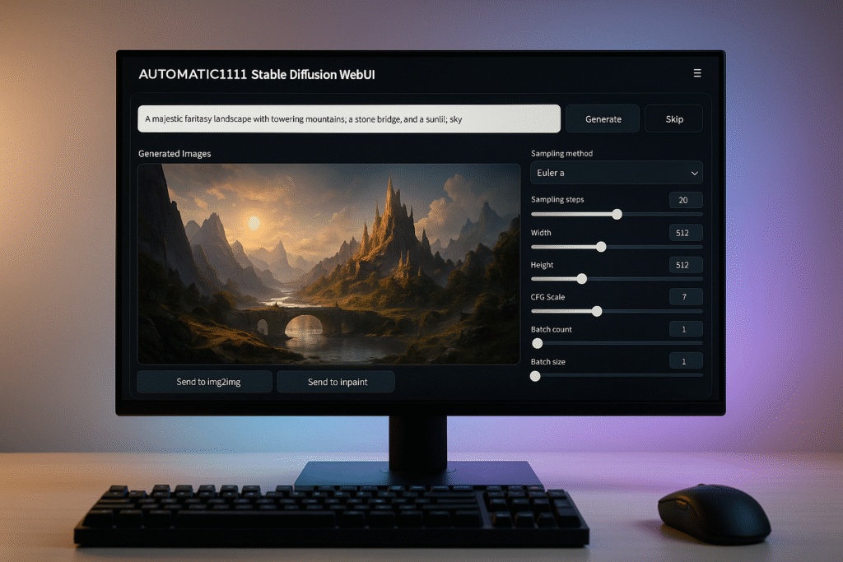Click the Width slider handle
The height and width of the screenshot is (562, 843).
pos(601,247)
